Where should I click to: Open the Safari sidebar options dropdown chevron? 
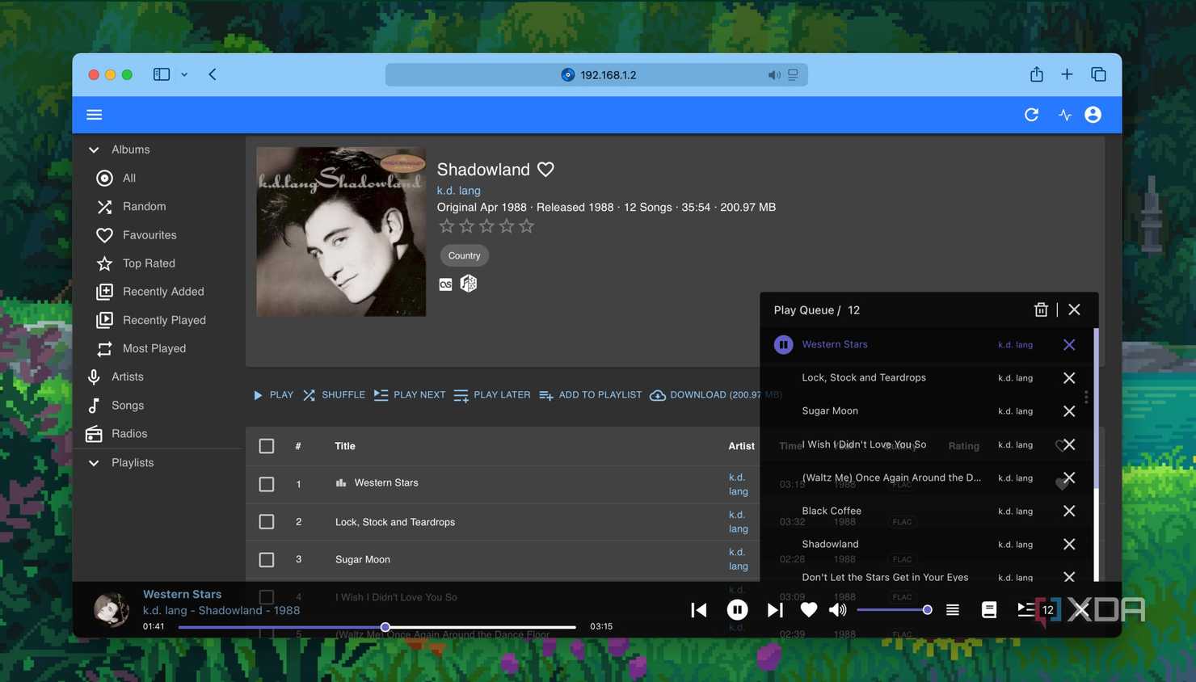pos(184,74)
